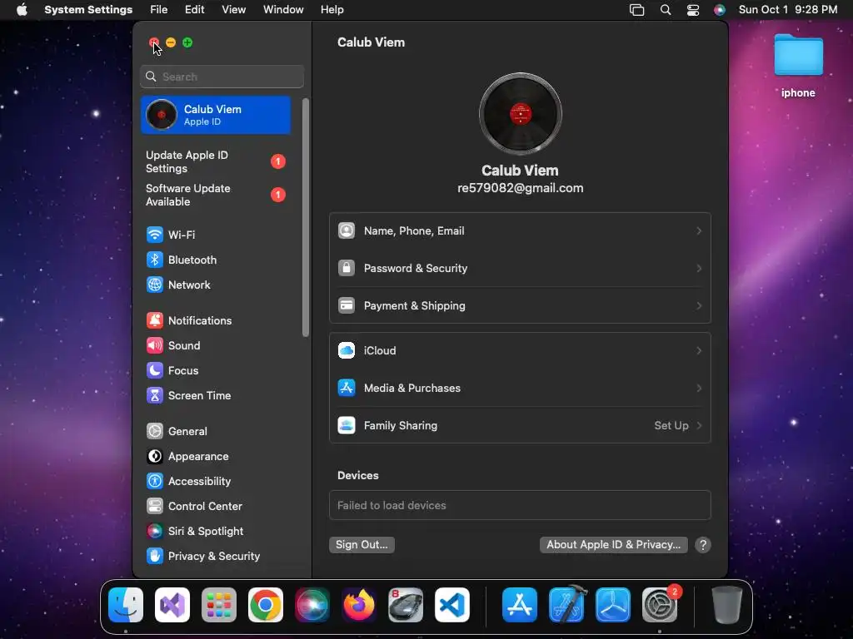Open Name, Phone, Email row

[x=520, y=231]
